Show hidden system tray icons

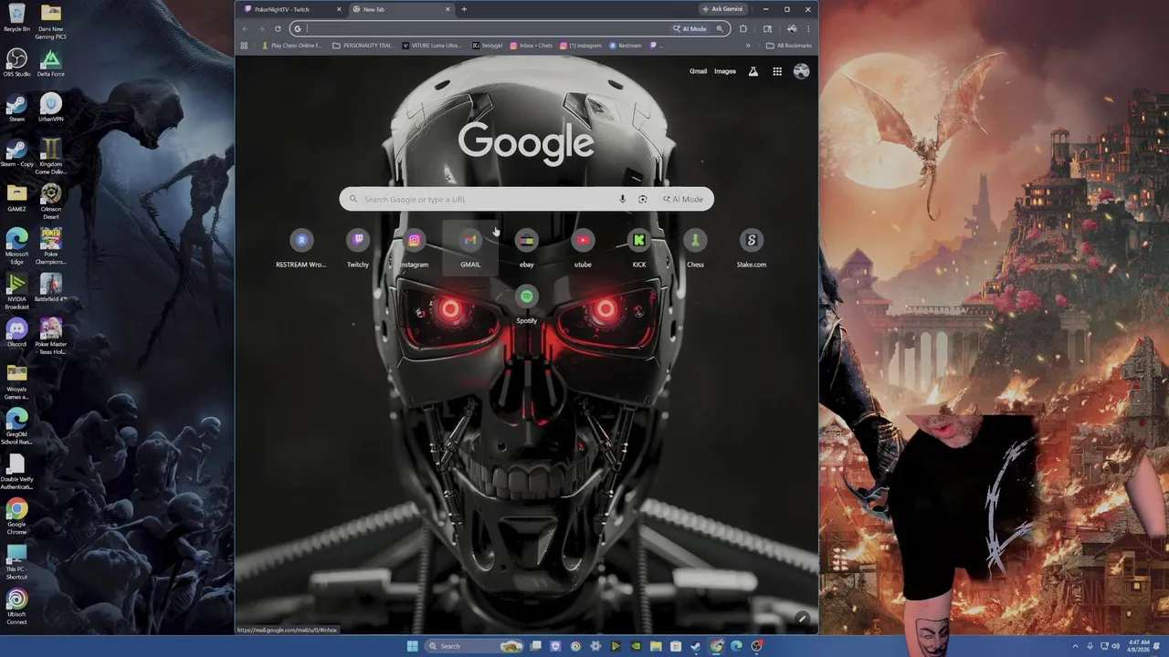click(x=1076, y=646)
